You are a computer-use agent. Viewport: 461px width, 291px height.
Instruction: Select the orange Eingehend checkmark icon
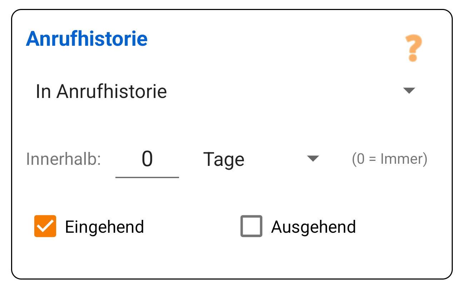(x=45, y=226)
